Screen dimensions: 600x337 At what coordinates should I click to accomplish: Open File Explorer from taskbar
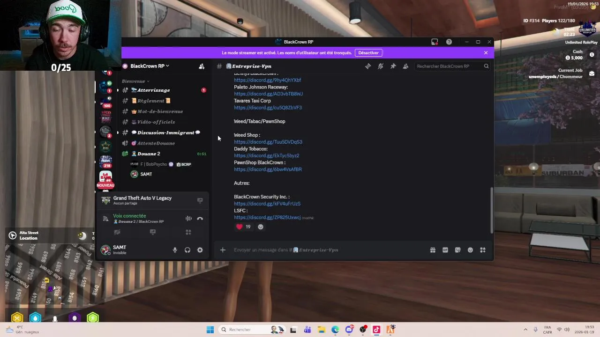point(322,330)
